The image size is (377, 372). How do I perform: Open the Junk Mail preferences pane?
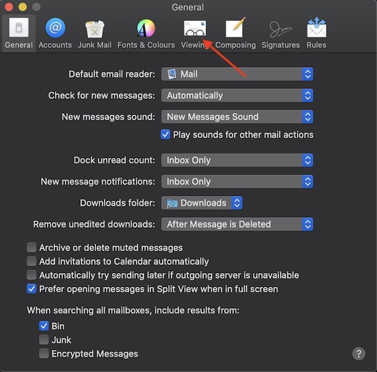[95, 33]
